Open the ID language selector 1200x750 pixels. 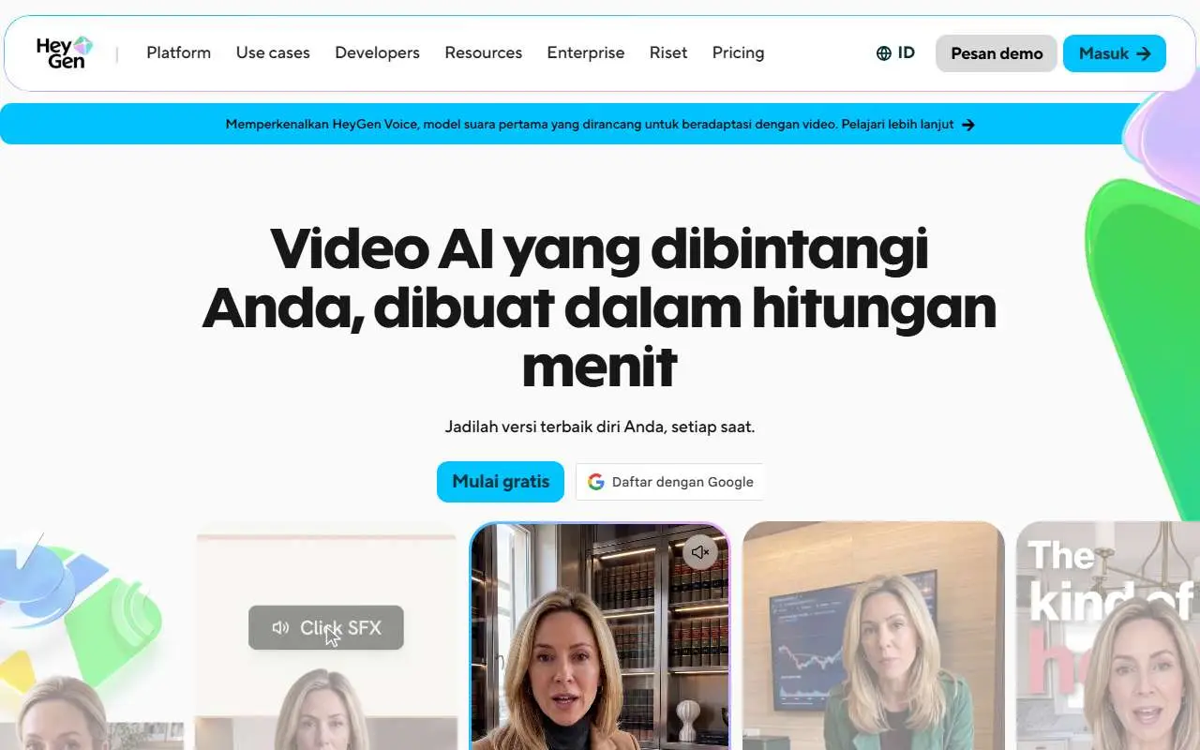click(895, 53)
